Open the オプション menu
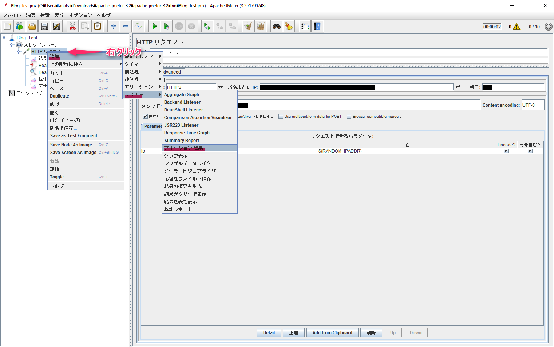The image size is (554, 347). pyautogui.click(x=80, y=15)
